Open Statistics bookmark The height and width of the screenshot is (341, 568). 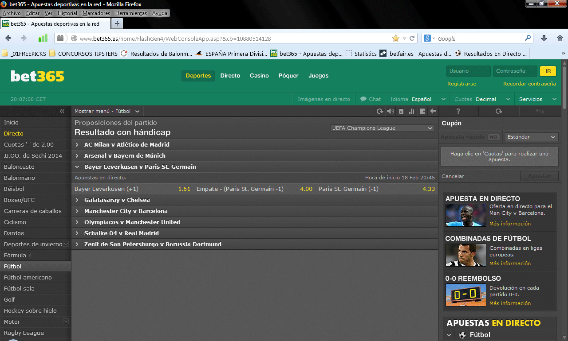361,54
